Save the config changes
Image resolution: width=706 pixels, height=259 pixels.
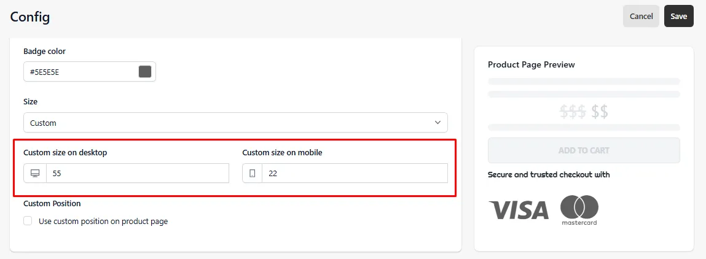678,16
